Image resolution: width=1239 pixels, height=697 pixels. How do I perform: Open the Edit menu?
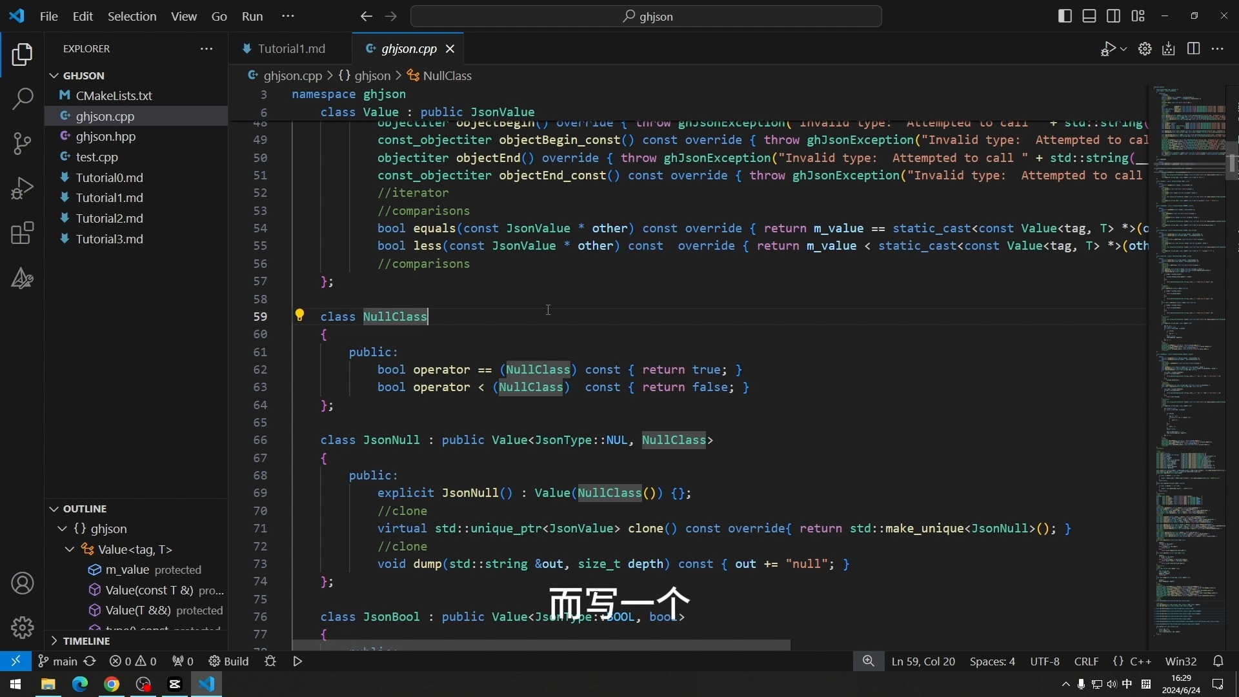tap(83, 16)
